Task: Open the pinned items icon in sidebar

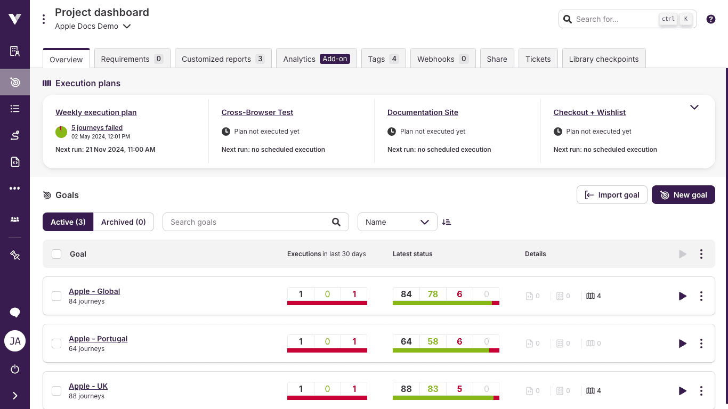Action: (14, 255)
